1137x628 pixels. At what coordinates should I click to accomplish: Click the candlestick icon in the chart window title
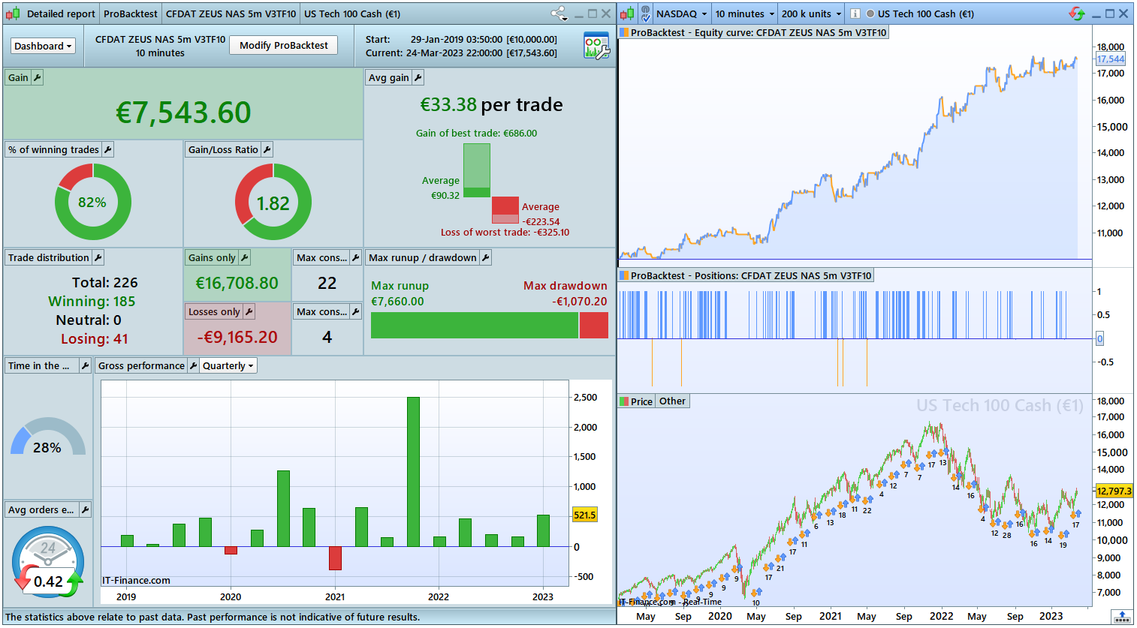coord(627,14)
